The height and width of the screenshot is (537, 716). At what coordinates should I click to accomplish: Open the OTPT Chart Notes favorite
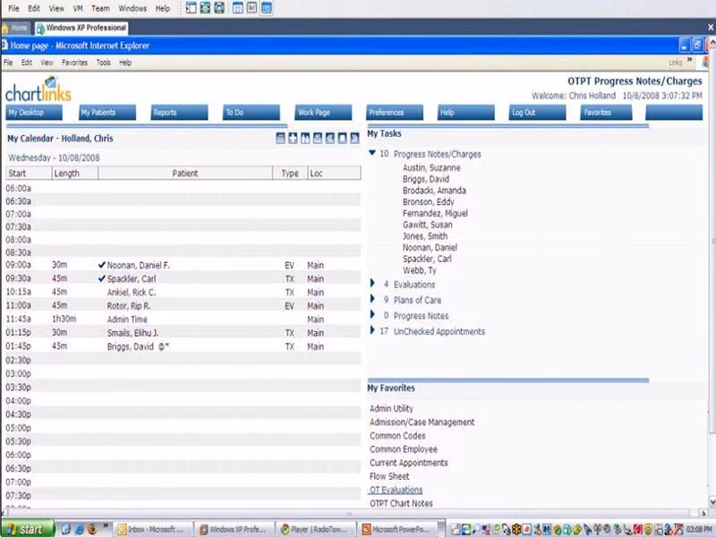[x=401, y=503]
